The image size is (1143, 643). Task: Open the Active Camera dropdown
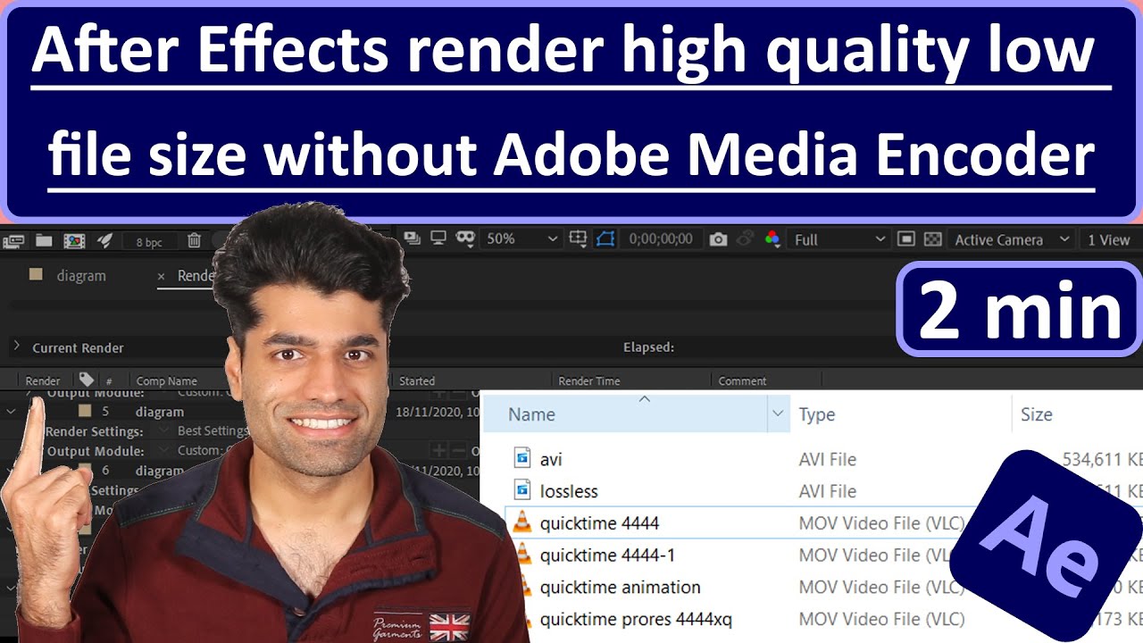click(x=1012, y=239)
